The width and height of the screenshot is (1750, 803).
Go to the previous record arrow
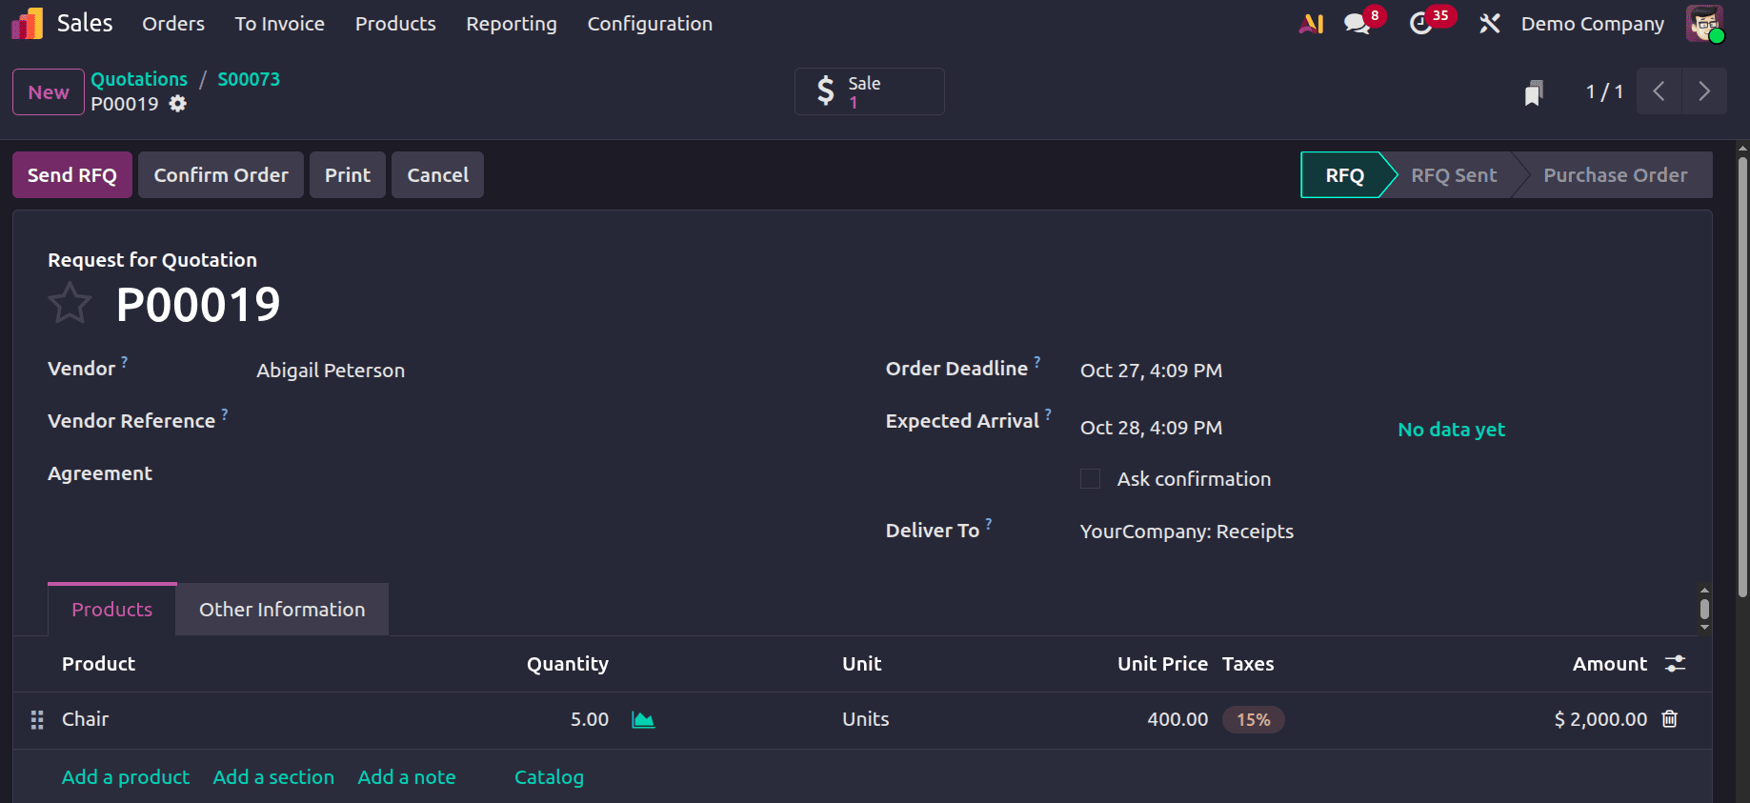(1659, 91)
